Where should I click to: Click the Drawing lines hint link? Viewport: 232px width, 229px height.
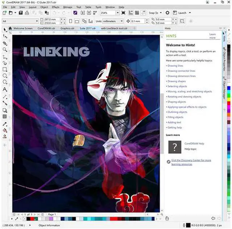click(175, 66)
